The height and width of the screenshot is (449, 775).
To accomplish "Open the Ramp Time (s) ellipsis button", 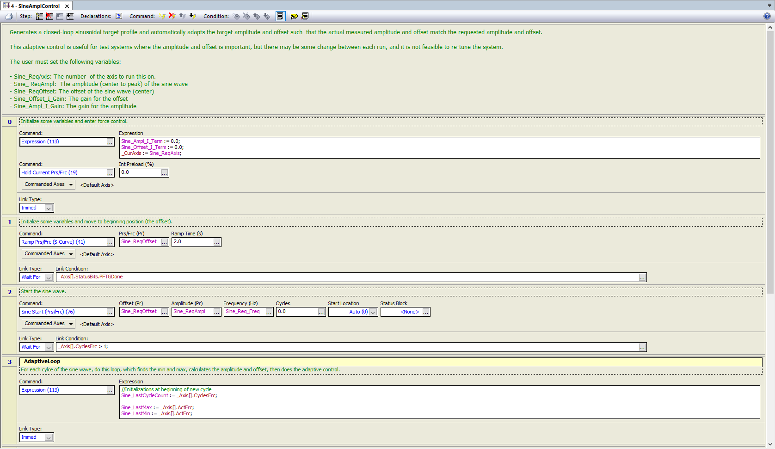I will (217, 242).
